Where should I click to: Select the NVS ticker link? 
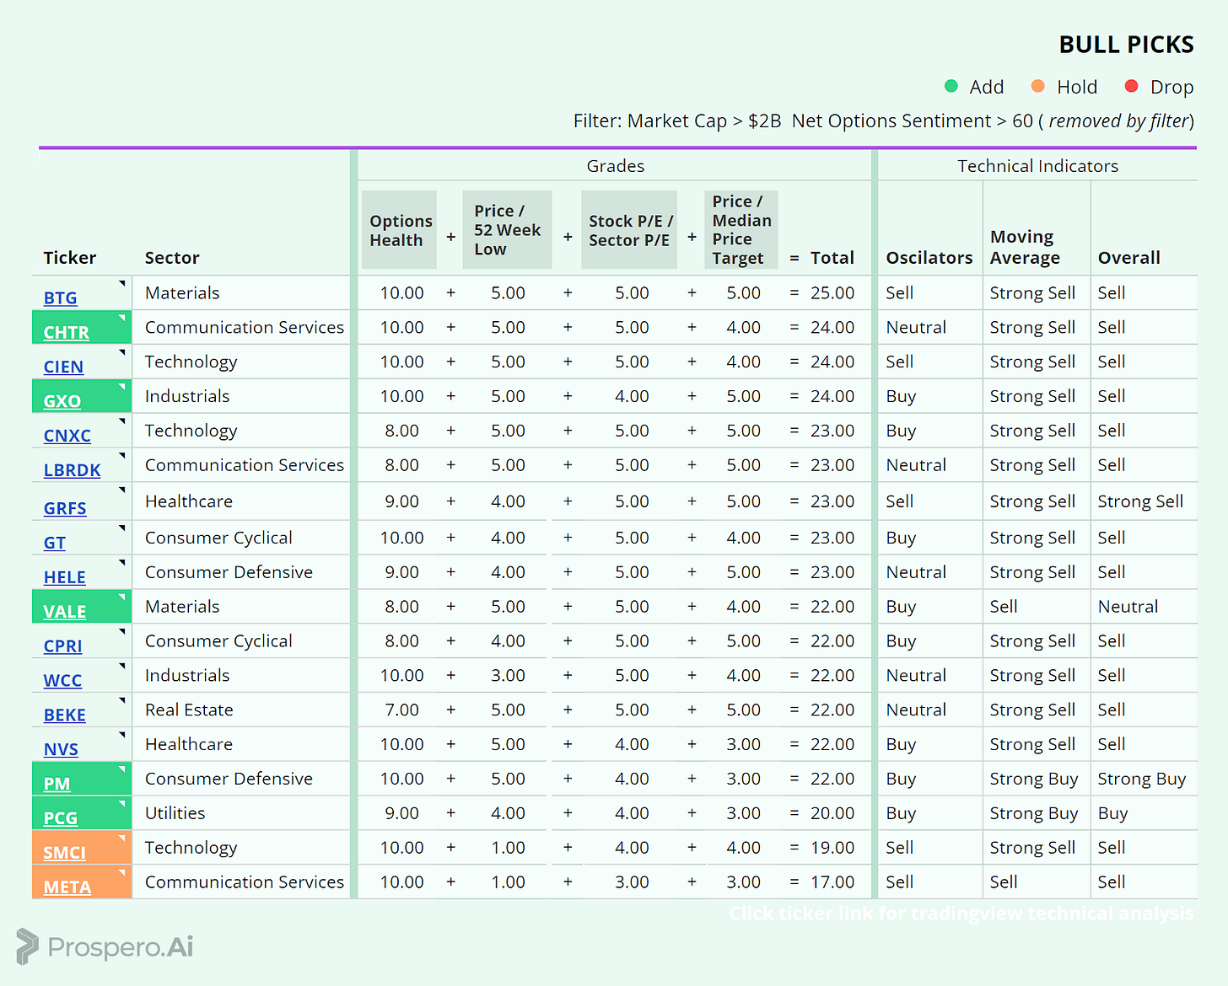pyautogui.click(x=61, y=750)
